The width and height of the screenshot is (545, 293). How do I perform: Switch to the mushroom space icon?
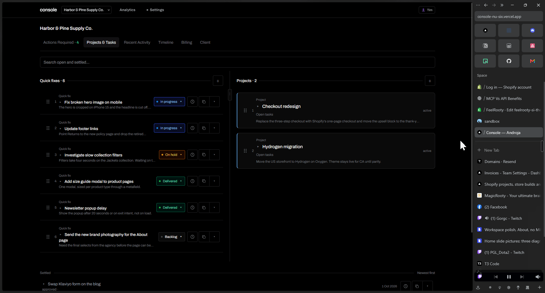[500, 287]
